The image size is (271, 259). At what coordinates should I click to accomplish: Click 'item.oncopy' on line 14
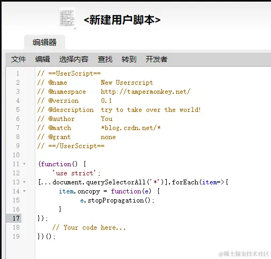[80, 191]
